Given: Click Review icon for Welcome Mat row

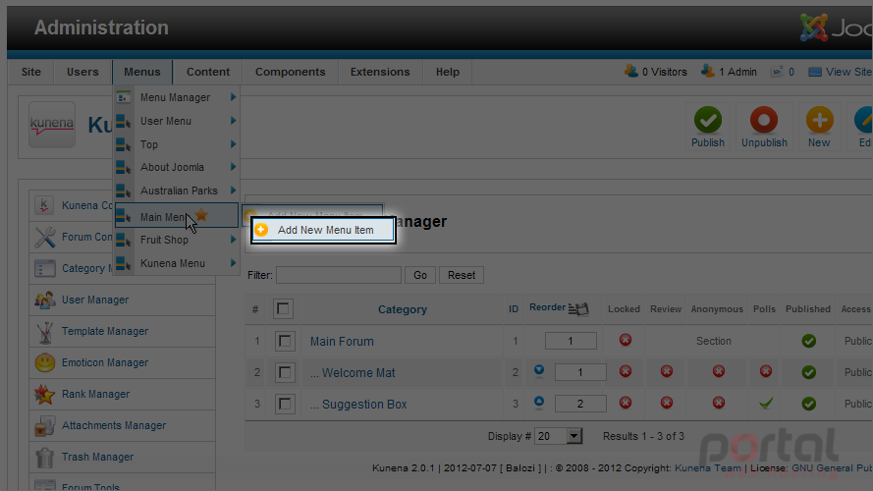Looking at the screenshot, I should click(x=667, y=371).
